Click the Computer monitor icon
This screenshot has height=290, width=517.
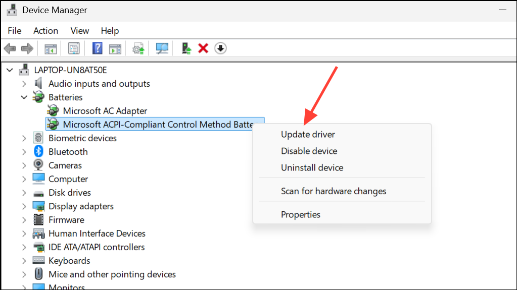pyautogui.click(x=38, y=179)
